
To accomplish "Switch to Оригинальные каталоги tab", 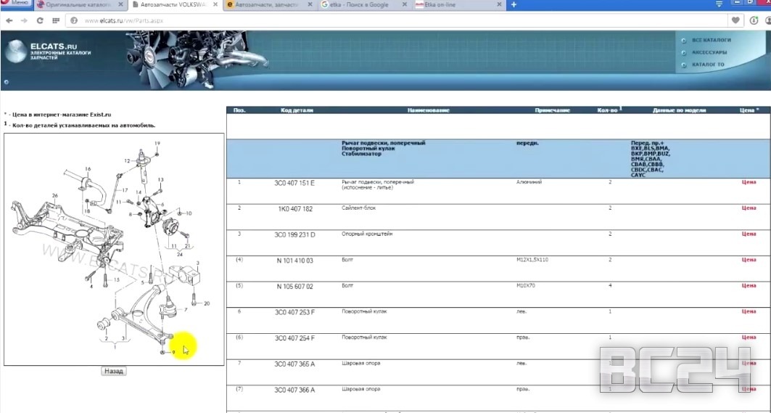I will point(76,5).
